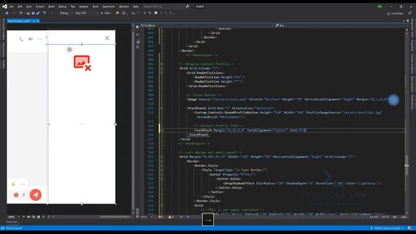Select the red broken image placeholder
416x234 pixels.
83,63
